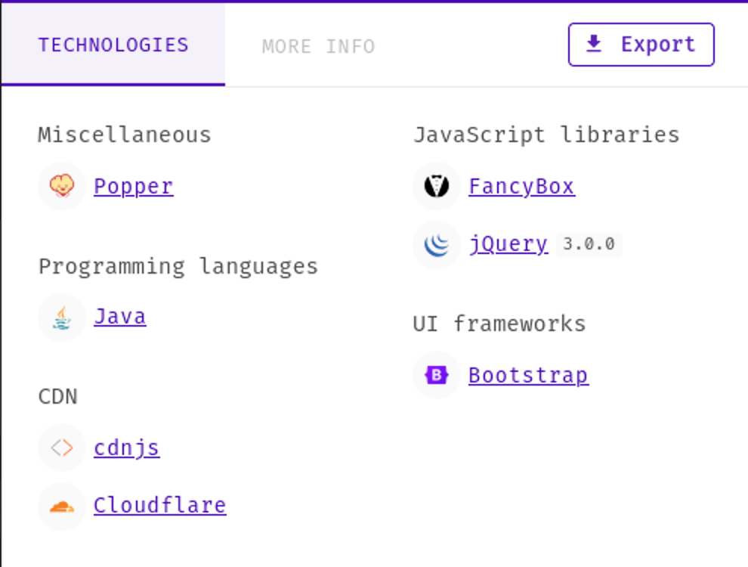Open the More Info tab
The image size is (748, 567).
click(319, 46)
